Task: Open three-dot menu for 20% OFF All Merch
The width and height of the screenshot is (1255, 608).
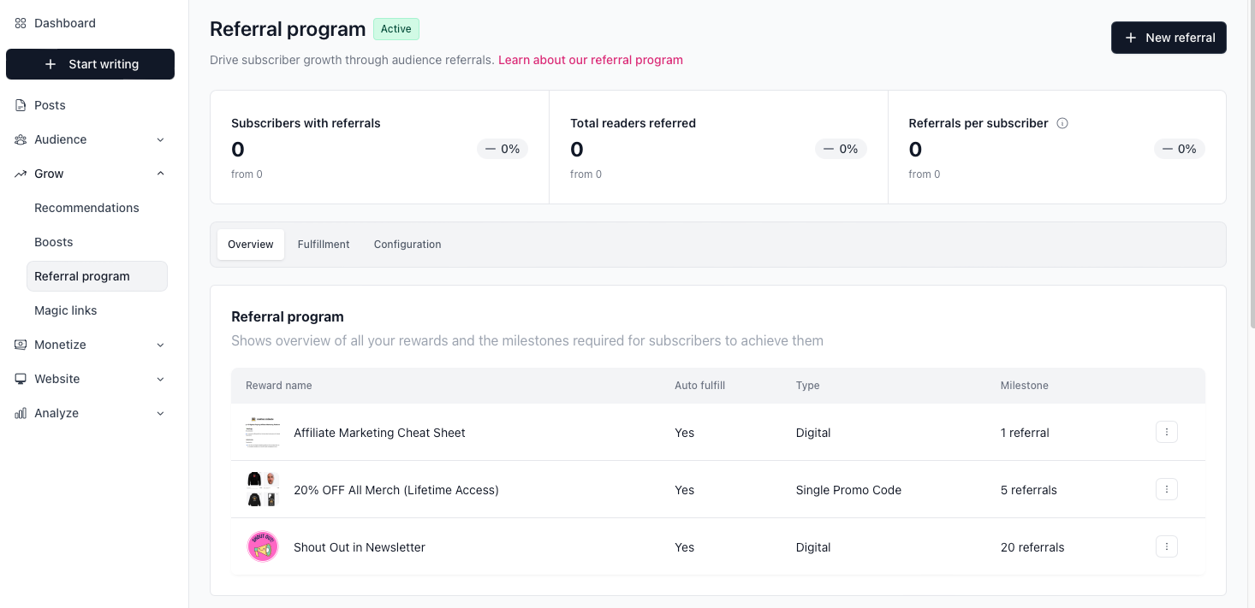Action: point(1166,489)
